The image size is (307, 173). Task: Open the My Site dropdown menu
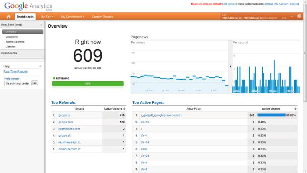click(47, 17)
